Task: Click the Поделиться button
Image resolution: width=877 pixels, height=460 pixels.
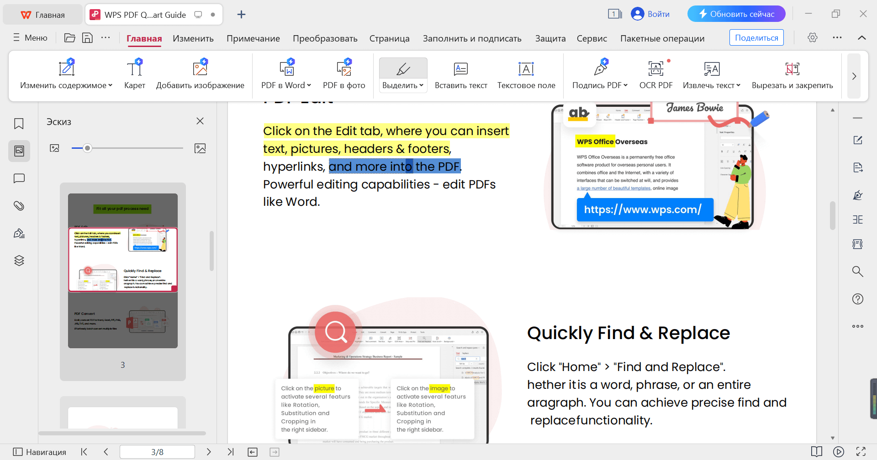Action: pyautogui.click(x=756, y=37)
